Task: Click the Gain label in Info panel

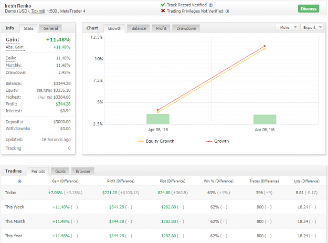Action: pyautogui.click(x=13, y=40)
